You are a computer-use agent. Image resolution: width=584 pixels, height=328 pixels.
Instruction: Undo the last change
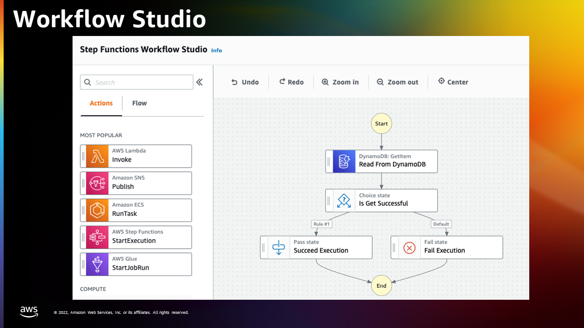pos(245,82)
